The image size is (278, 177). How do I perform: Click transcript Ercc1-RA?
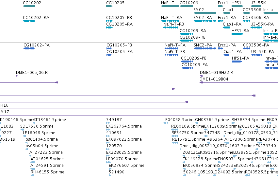221,21
